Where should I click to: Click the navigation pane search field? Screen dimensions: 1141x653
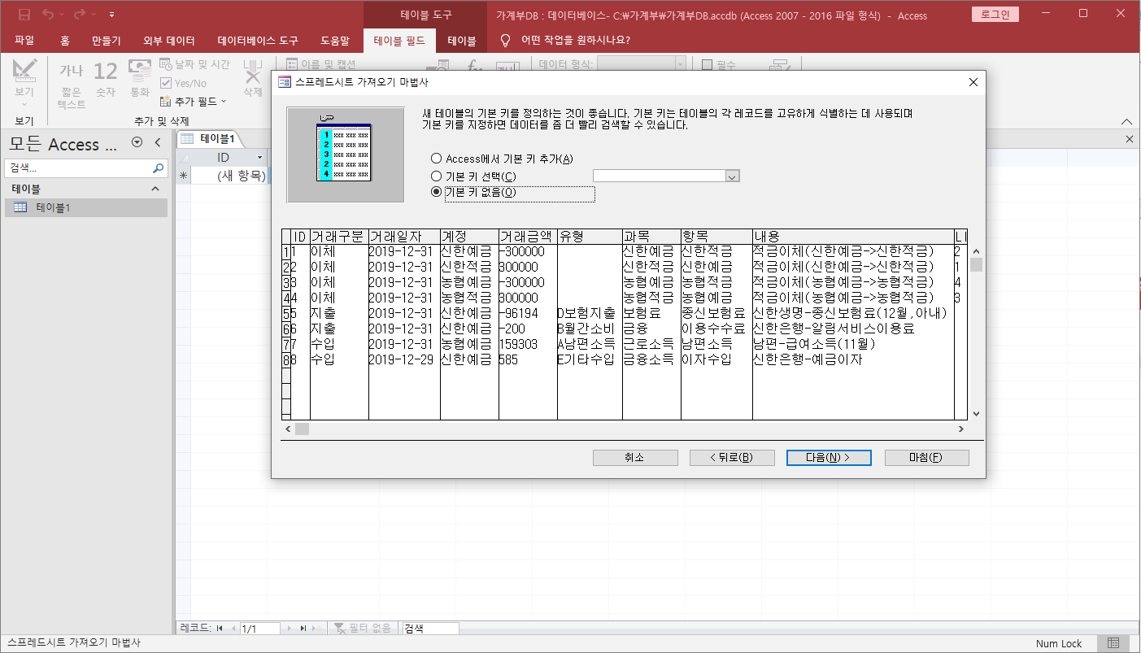78,168
